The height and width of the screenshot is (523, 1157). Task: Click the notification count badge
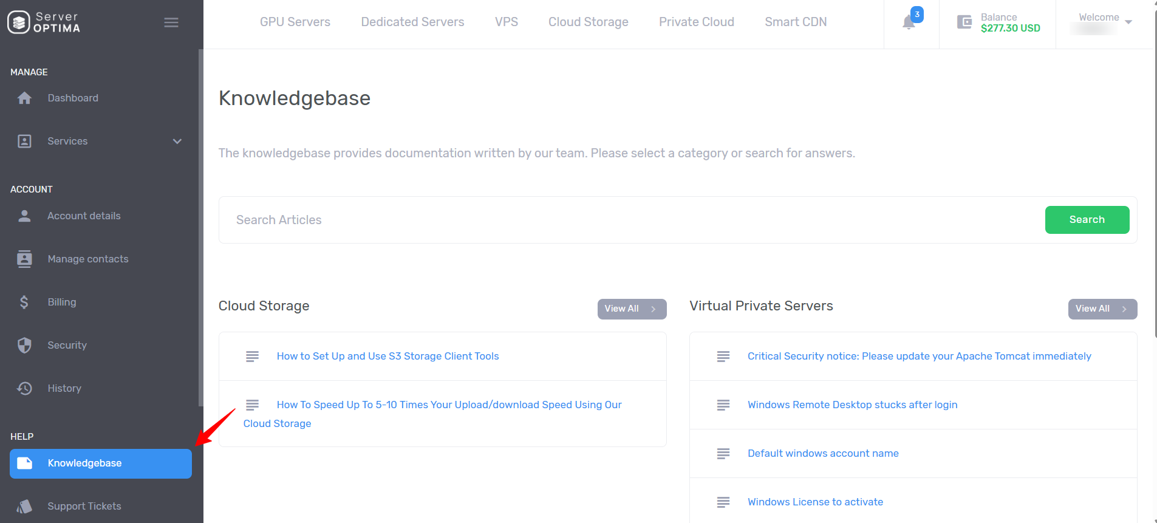(x=917, y=15)
